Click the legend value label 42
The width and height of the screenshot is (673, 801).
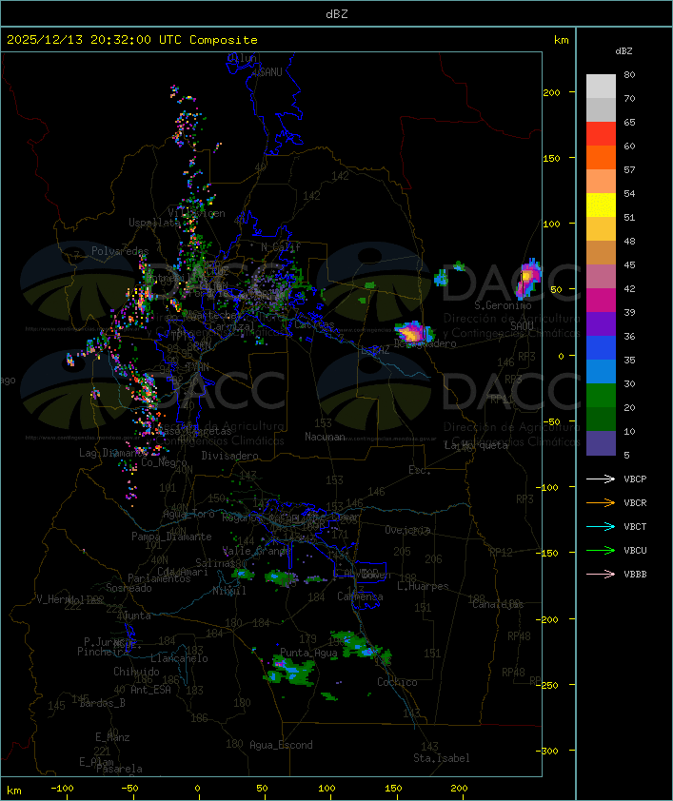click(629, 288)
